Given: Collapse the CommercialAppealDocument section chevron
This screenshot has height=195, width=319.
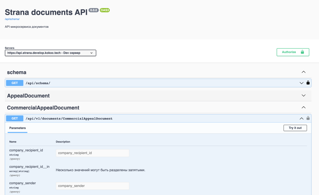Looking at the screenshot, I should pyautogui.click(x=304, y=107).
